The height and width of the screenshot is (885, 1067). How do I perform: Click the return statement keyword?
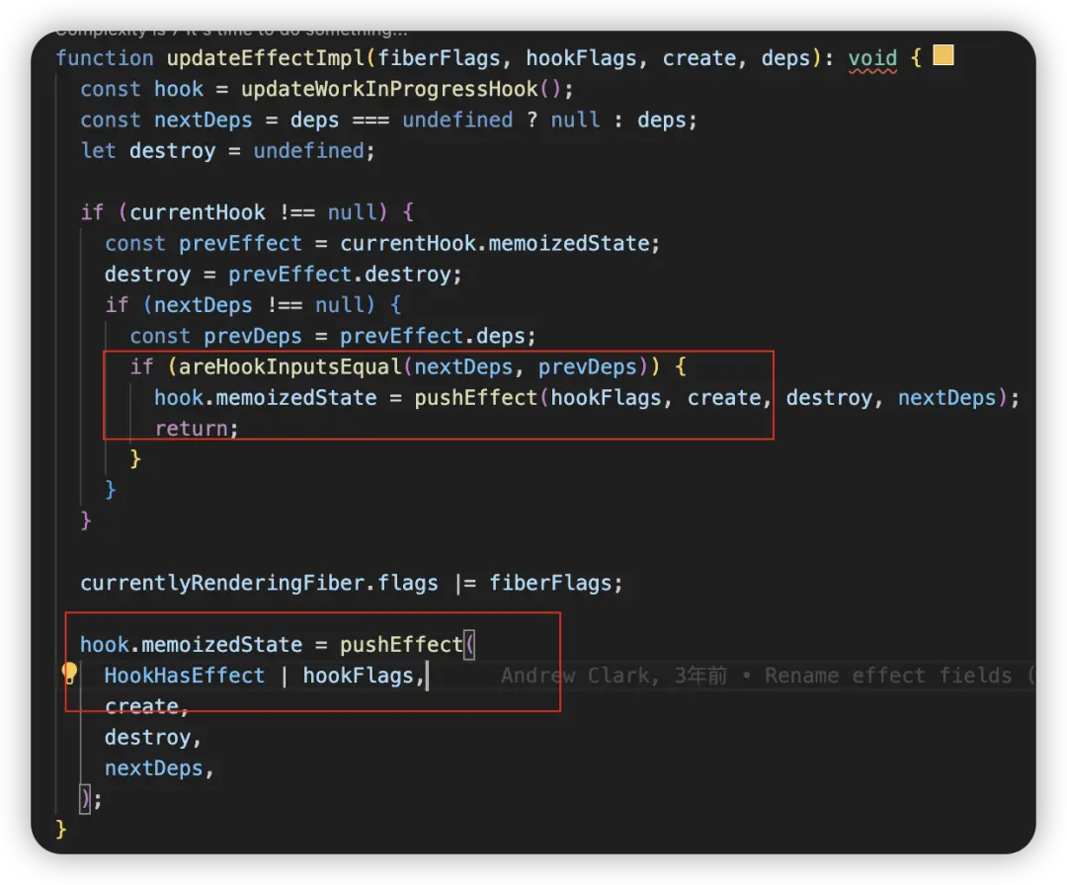[191, 429]
